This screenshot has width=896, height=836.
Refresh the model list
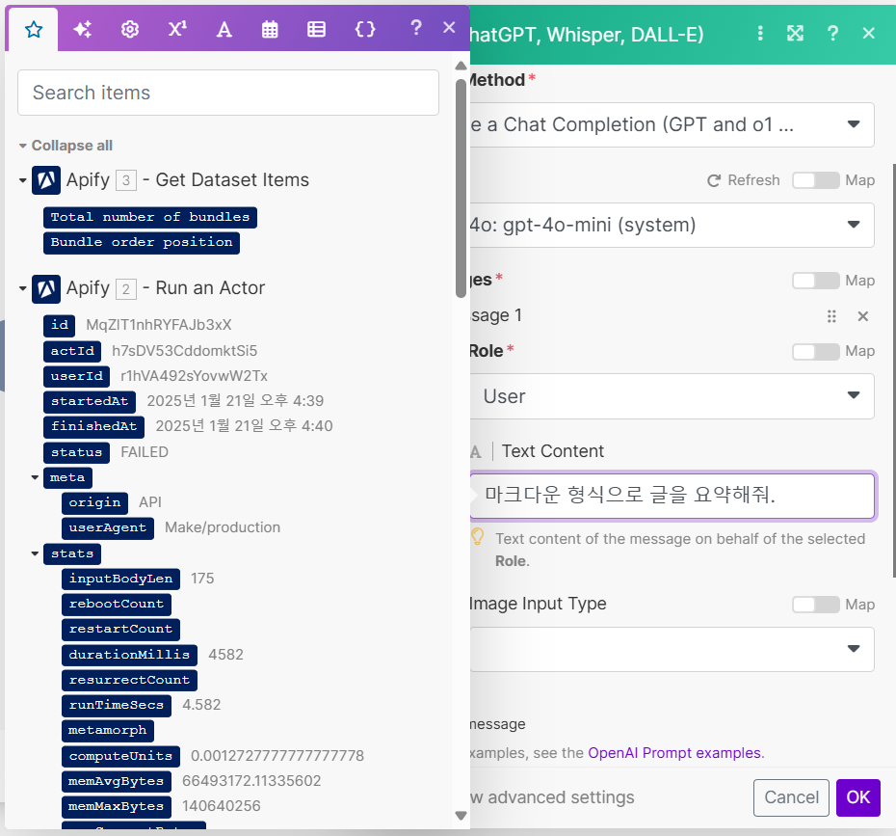744,180
